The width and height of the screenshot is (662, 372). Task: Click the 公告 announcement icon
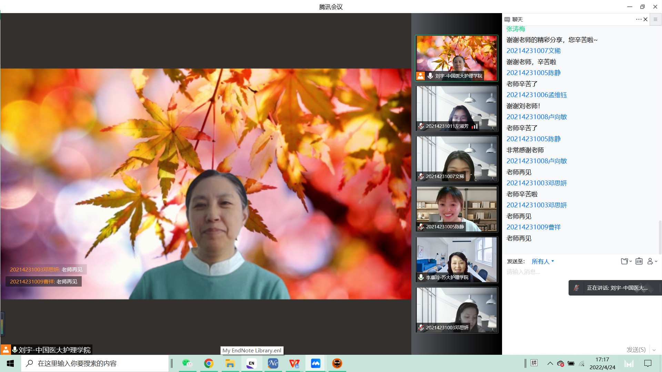639,261
